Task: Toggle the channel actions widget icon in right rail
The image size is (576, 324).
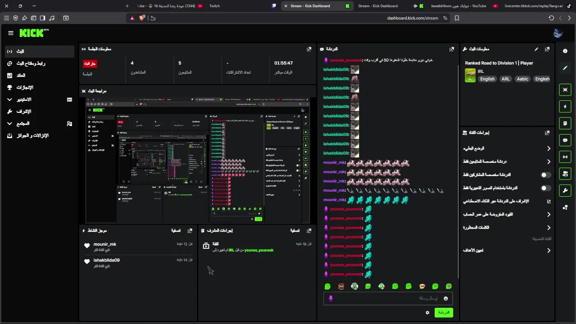Action: (x=565, y=173)
